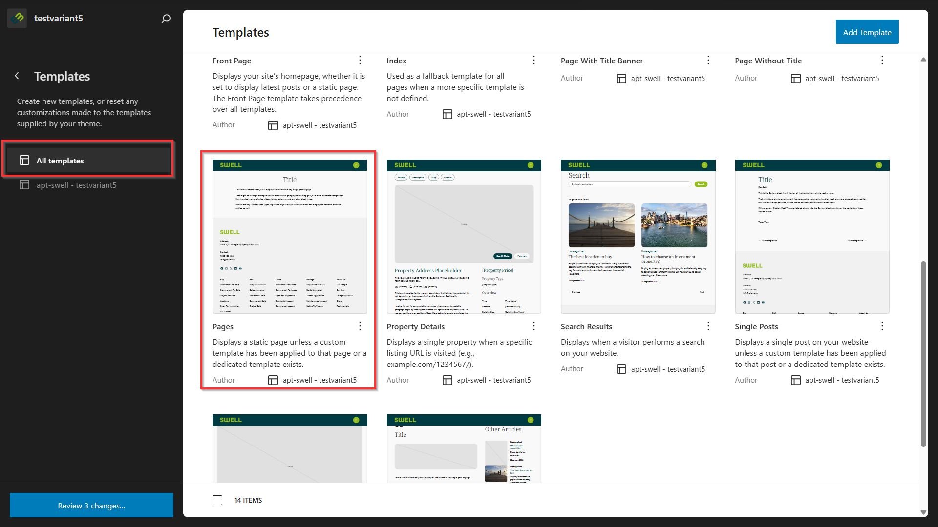This screenshot has height=527, width=938.
Task: Click three-dot options for Property Details
Action: click(534, 326)
